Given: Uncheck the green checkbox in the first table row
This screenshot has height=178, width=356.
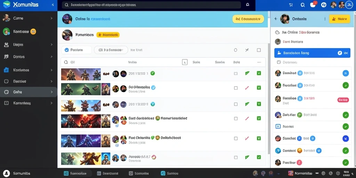Looking at the screenshot, I should [259, 73].
